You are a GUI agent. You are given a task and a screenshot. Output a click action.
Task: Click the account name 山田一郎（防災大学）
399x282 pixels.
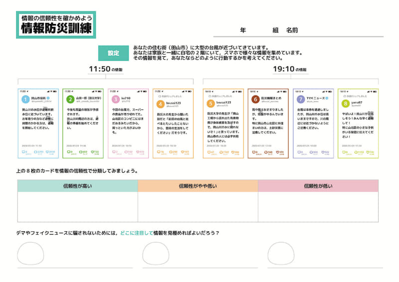click(x=89, y=98)
